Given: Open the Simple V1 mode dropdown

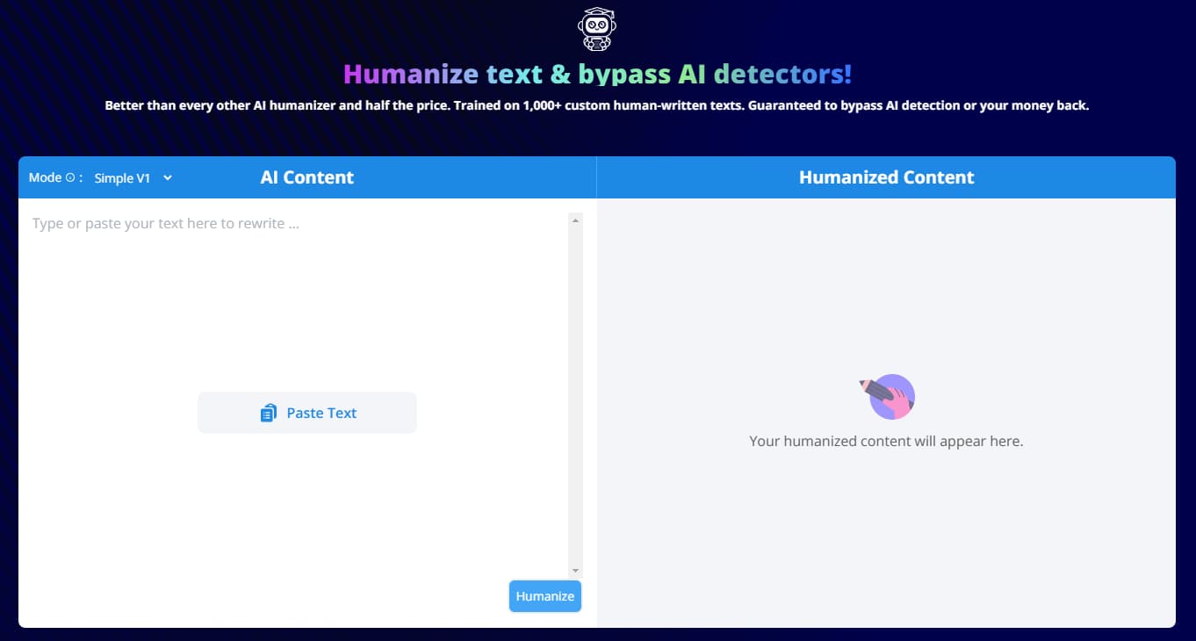Looking at the screenshot, I should 132,178.
